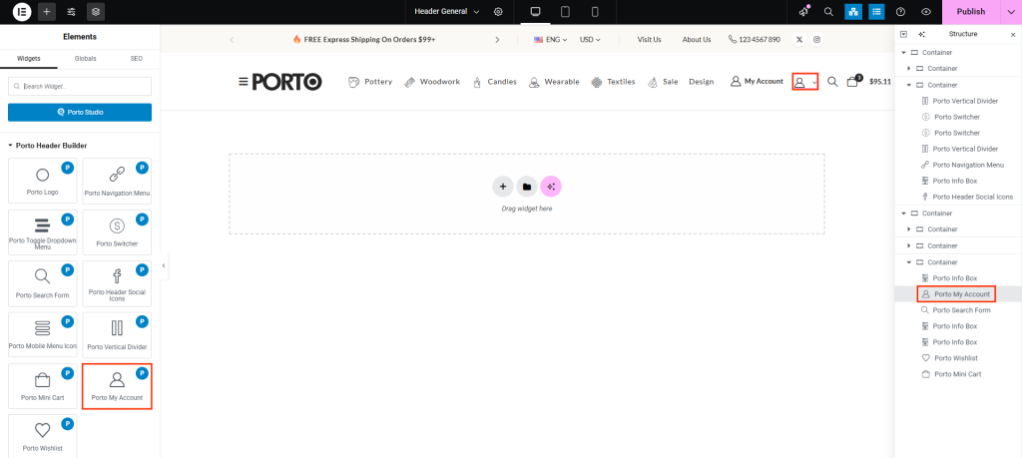The height and width of the screenshot is (458, 1022).
Task: Click the pink AI sparkle button in drop area
Action: (551, 186)
